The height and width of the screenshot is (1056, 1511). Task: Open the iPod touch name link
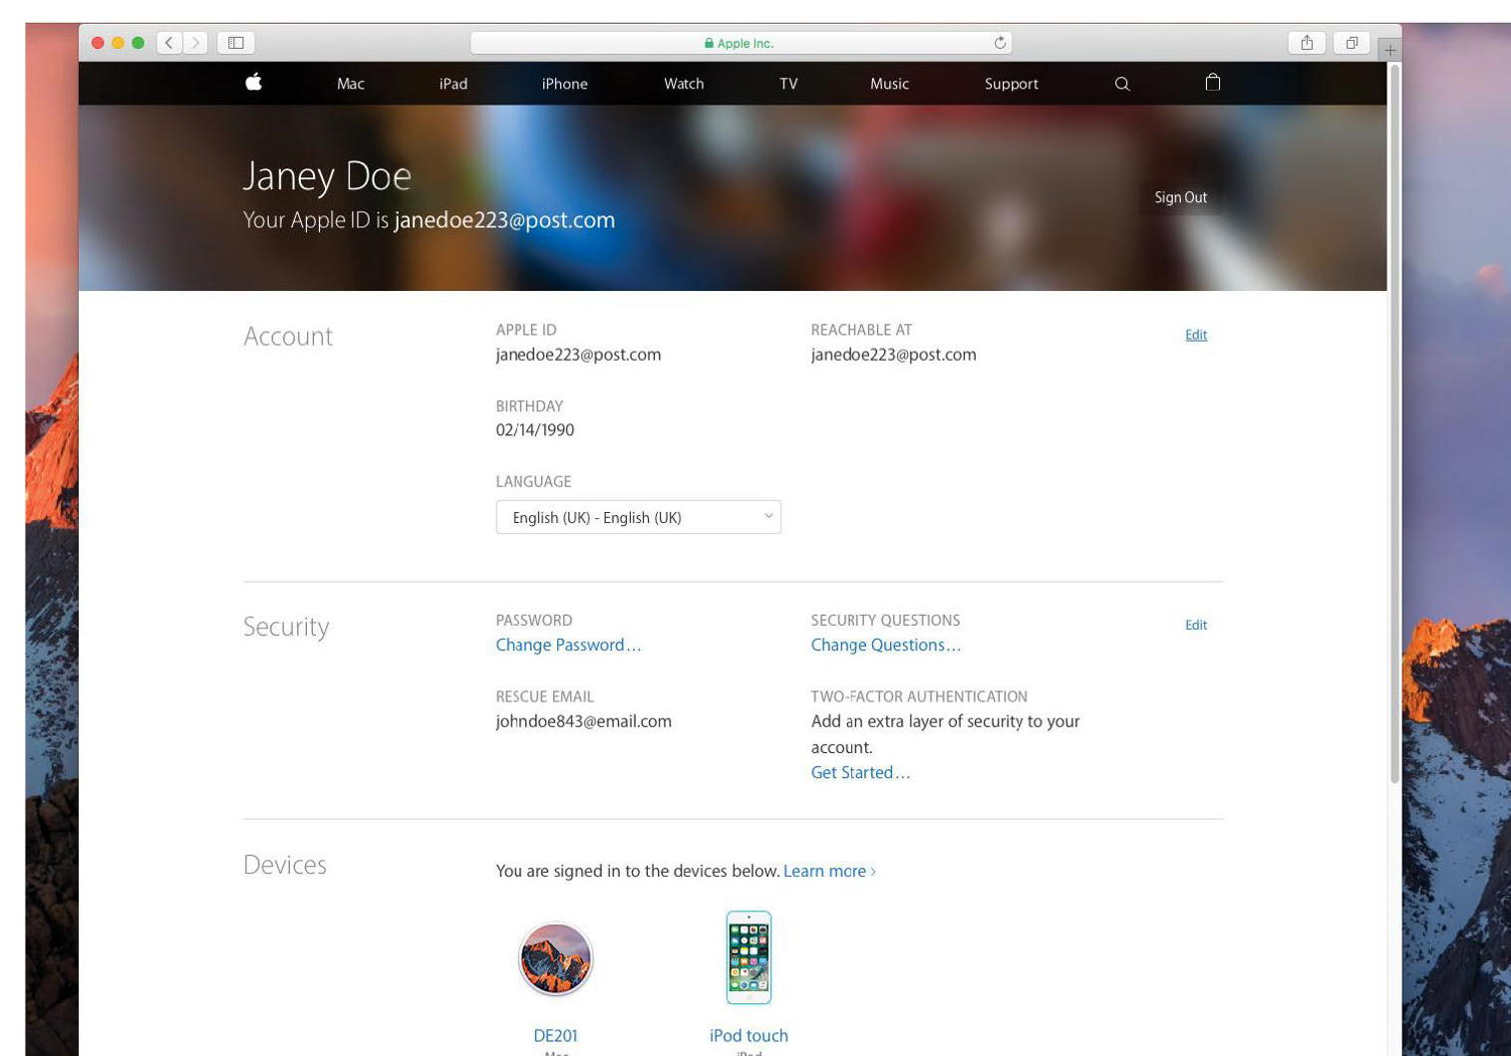coord(749,1035)
